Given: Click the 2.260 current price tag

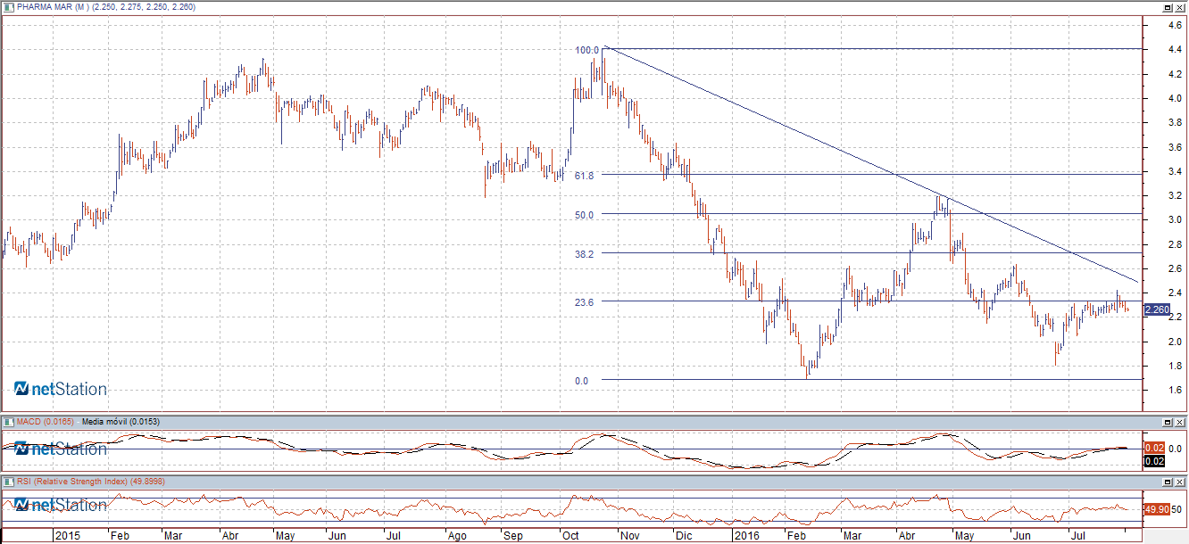Looking at the screenshot, I should 1157,309.
